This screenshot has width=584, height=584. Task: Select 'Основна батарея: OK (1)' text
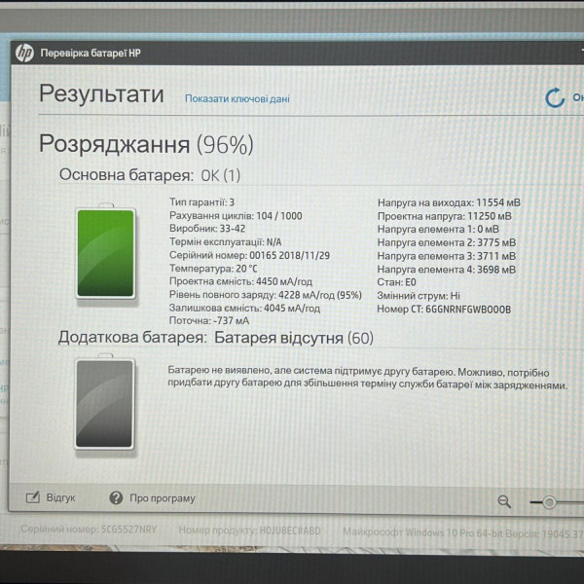150,175
